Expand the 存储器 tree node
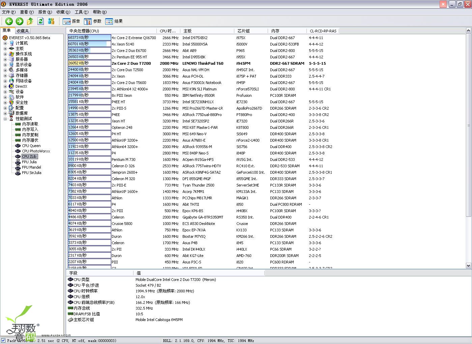The image size is (472, 344). [5, 76]
